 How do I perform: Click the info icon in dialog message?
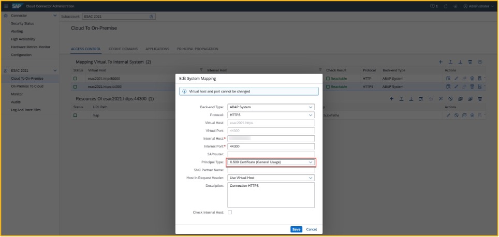(184, 91)
